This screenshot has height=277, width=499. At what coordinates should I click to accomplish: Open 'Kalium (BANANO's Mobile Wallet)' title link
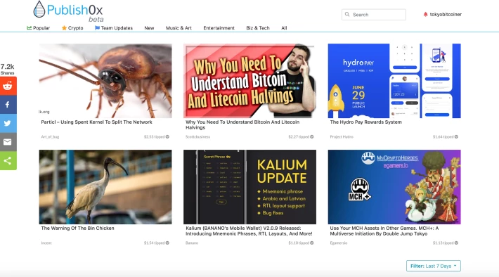tap(249, 231)
